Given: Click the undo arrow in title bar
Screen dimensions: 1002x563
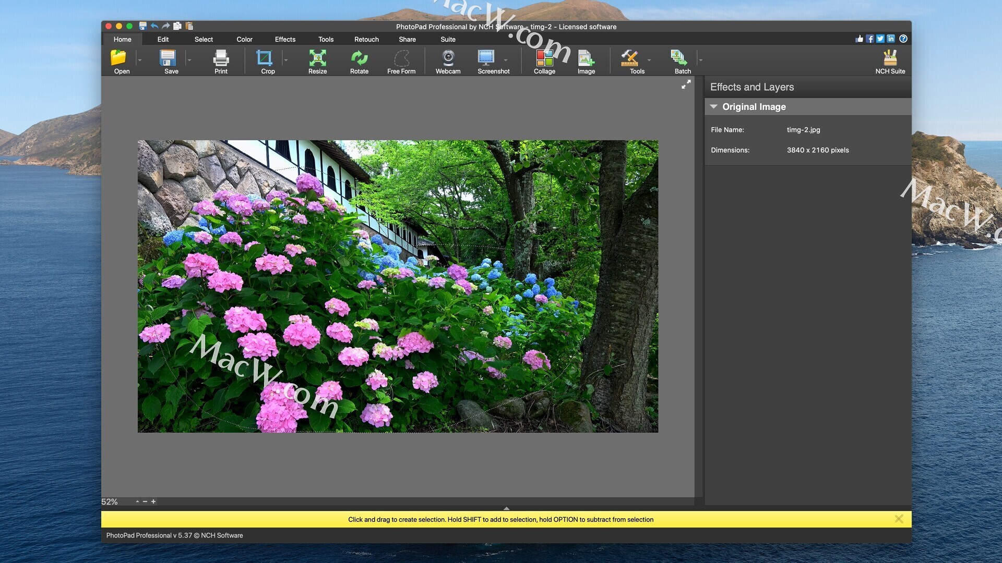Looking at the screenshot, I should pos(154,26).
